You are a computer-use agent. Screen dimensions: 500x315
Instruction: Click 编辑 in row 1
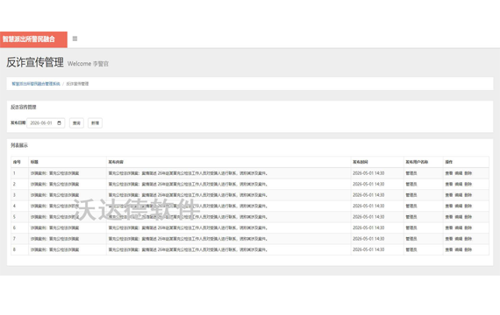459,173
